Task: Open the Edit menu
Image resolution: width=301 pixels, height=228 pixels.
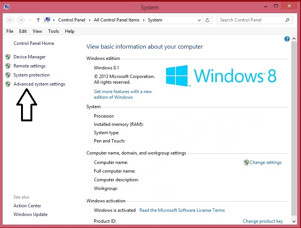Action: 23,31
